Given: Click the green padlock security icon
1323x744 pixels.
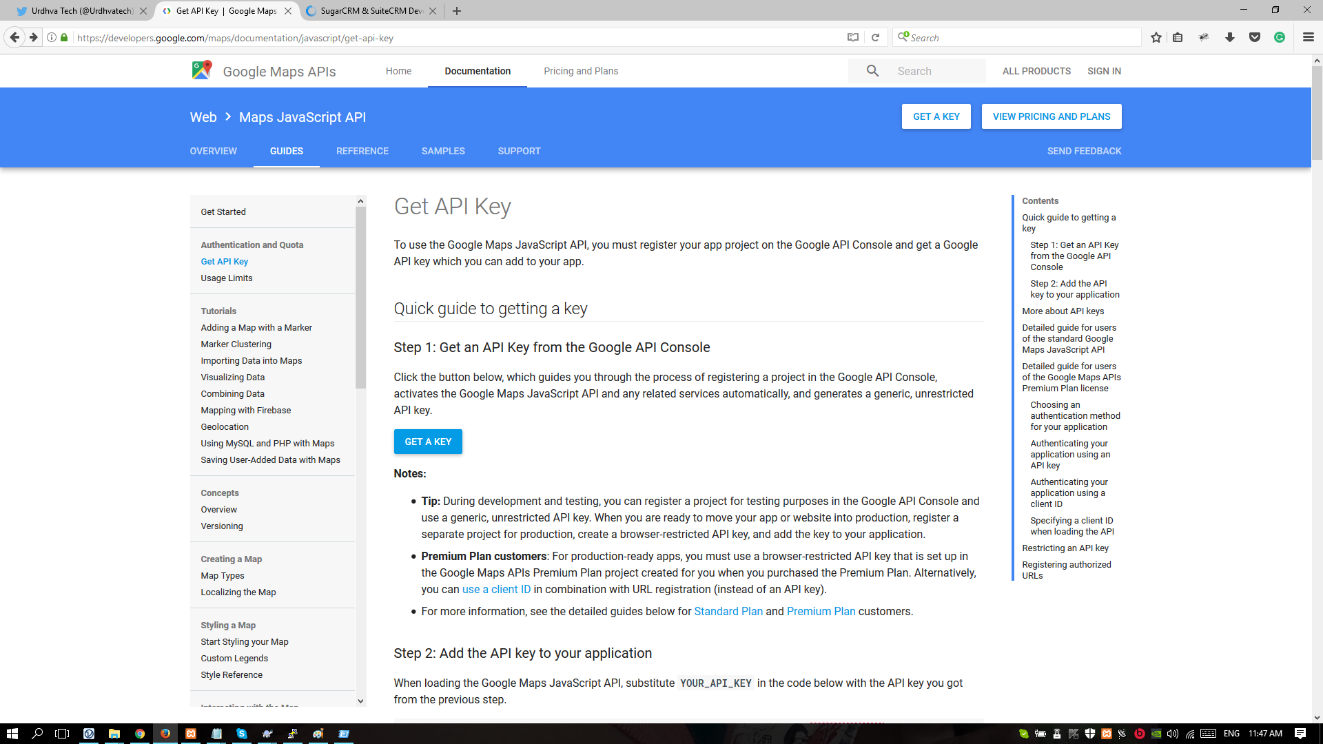Looking at the screenshot, I should (x=64, y=37).
